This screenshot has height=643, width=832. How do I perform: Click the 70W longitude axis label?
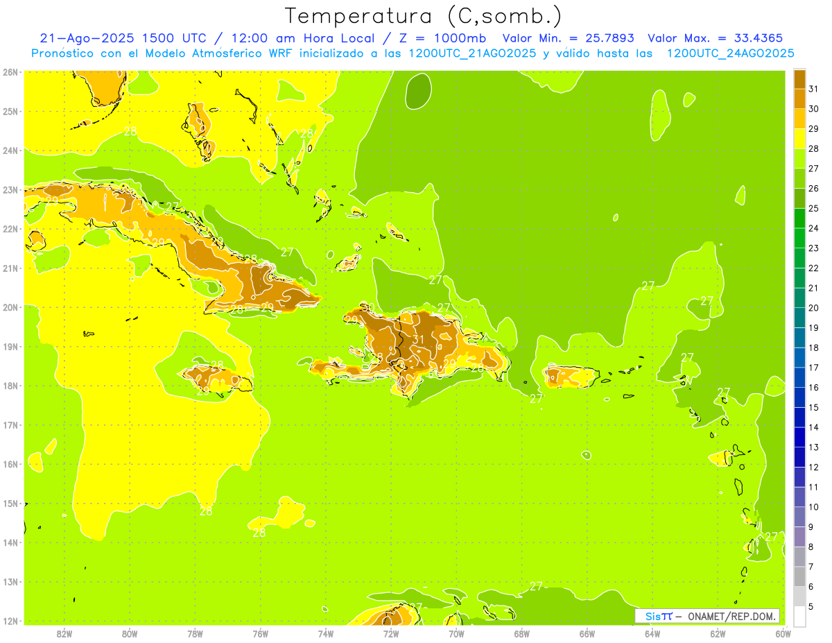coord(456,633)
